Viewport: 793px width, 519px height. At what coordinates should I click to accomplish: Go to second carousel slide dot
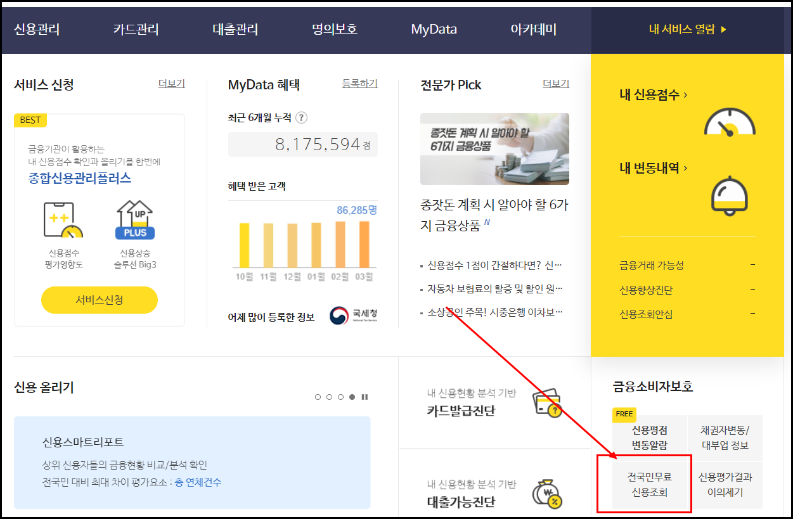(329, 397)
